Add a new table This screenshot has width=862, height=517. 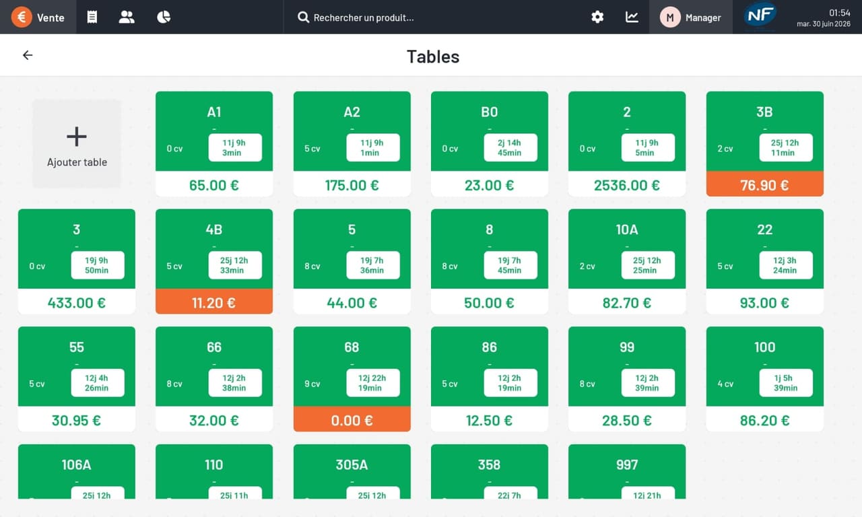click(x=77, y=143)
